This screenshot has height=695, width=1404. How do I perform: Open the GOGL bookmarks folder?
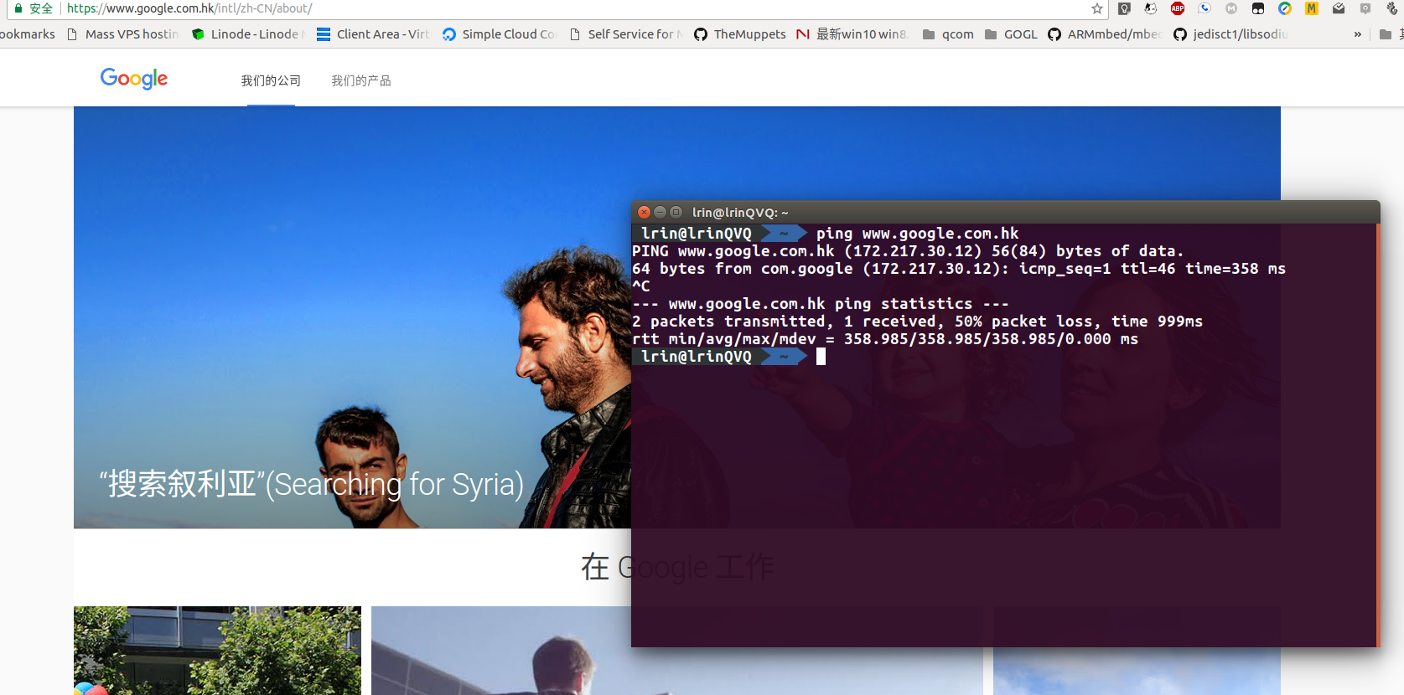(1011, 34)
